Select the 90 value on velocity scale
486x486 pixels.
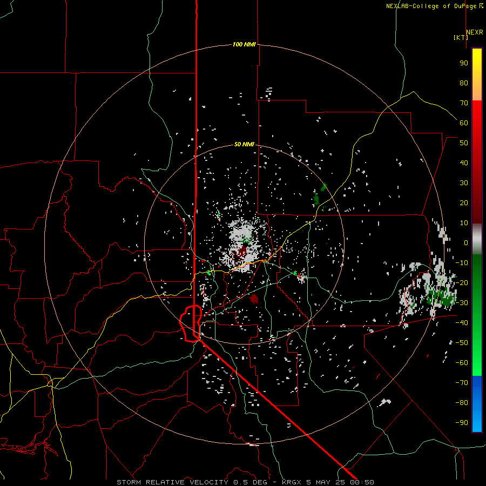pos(464,63)
